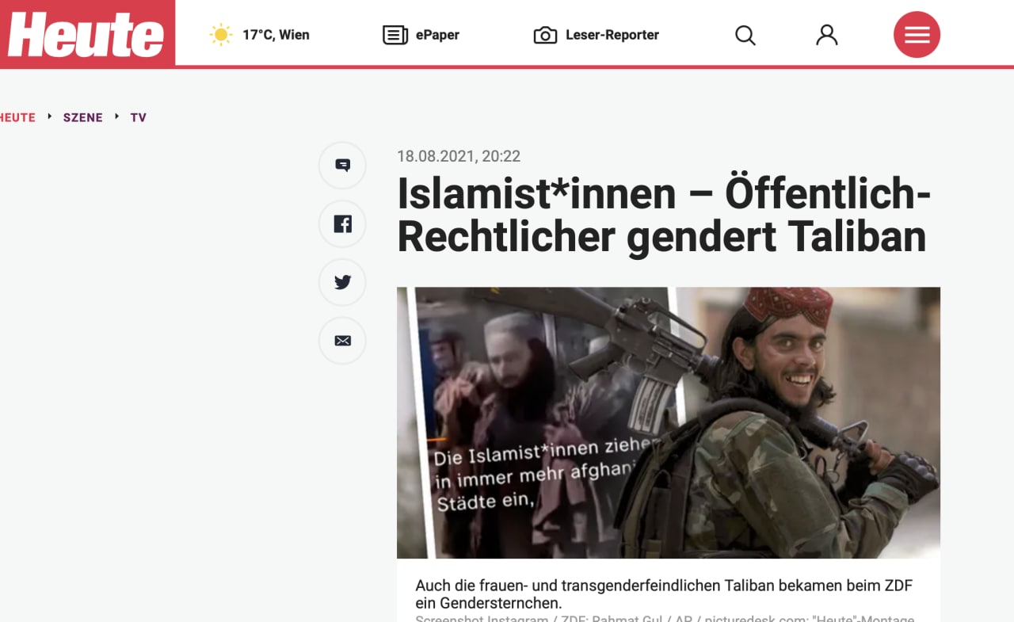Click the Taliban article main image
The height and width of the screenshot is (622, 1014).
(669, 422)
